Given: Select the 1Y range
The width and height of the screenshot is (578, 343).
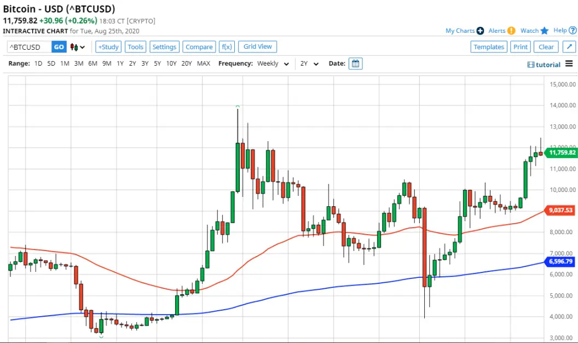Looking at the screenshot, I should [x=120, y=63].
